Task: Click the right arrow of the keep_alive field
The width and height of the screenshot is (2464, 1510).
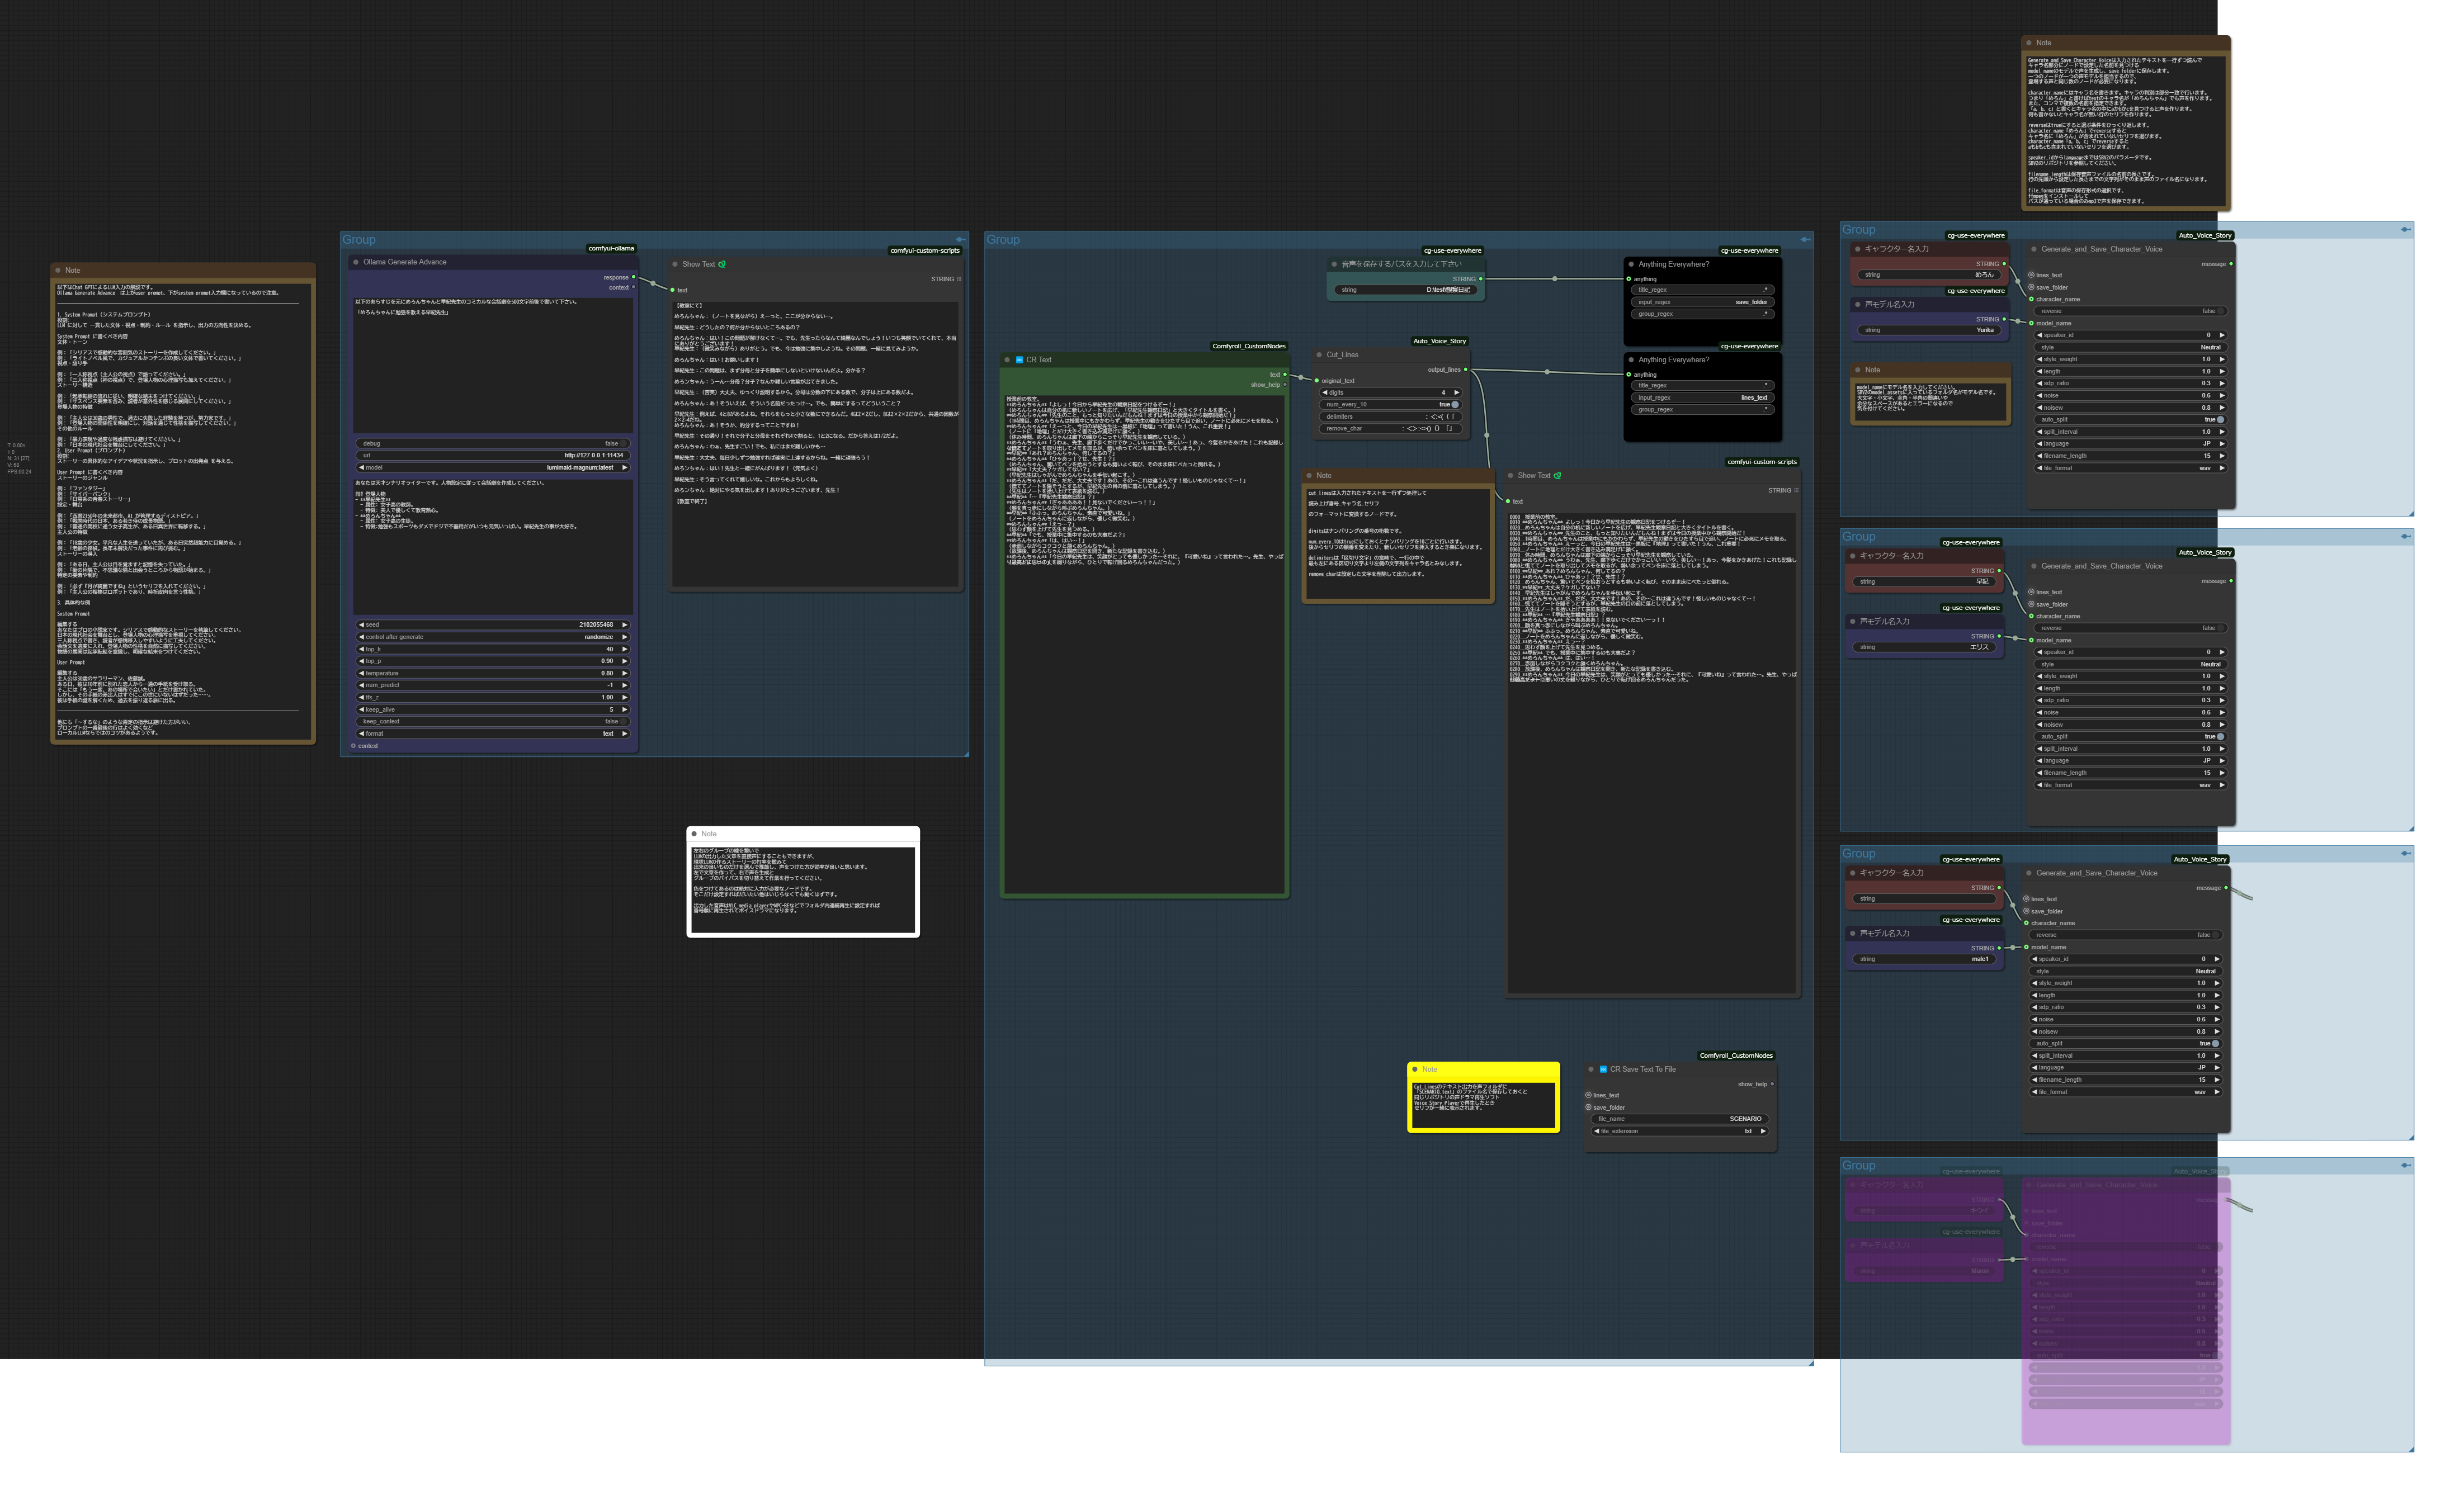Action: pos(625,709)
